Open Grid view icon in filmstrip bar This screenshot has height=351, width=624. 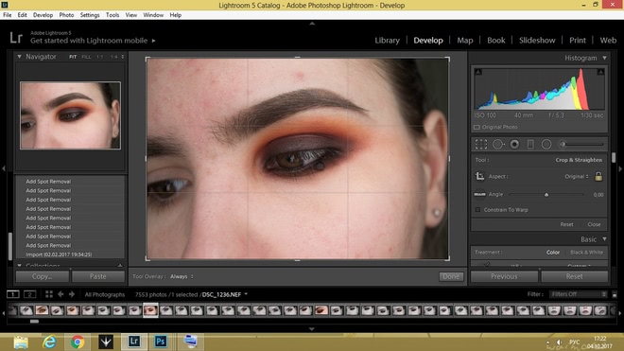[49, 294]
